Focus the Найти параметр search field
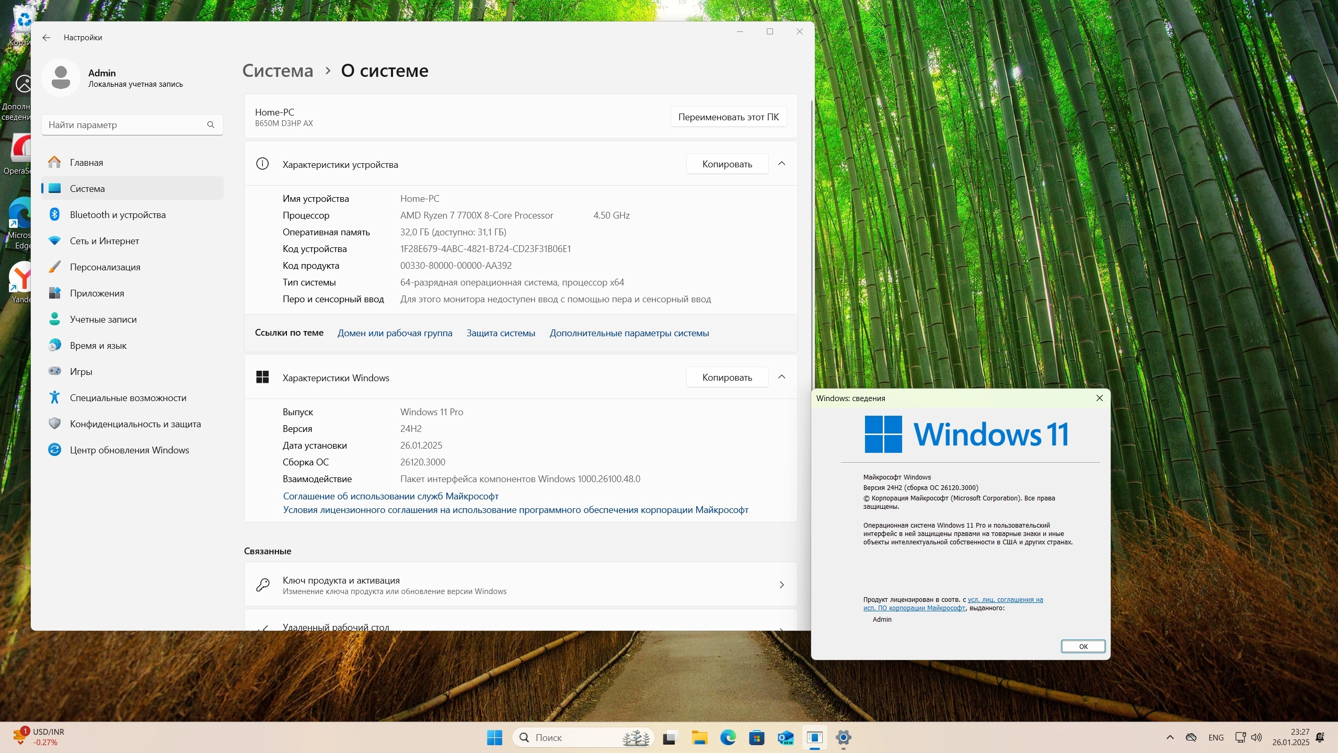1338x753 pixels. pos(125,124)
